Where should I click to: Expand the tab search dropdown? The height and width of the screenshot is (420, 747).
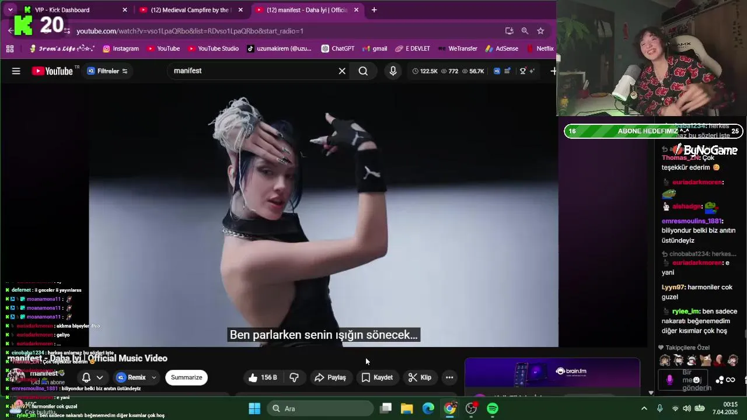click(x=10, y=10)
